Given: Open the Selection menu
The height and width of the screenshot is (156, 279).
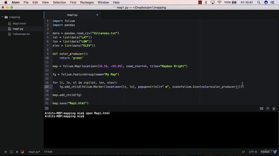Looking at the screenshot, I should (x=59, y=3).
